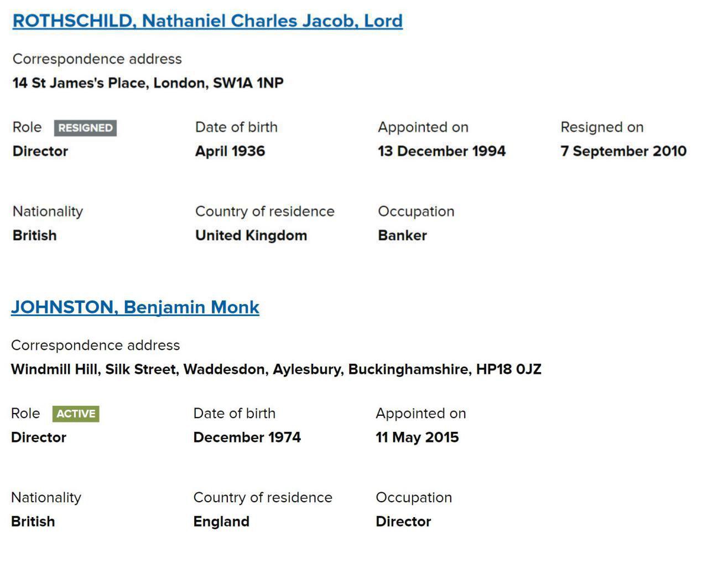Click the date of birth April 1936
This screenshot has width=708, height=562.
pyautogui.click(x=230, y=151)
